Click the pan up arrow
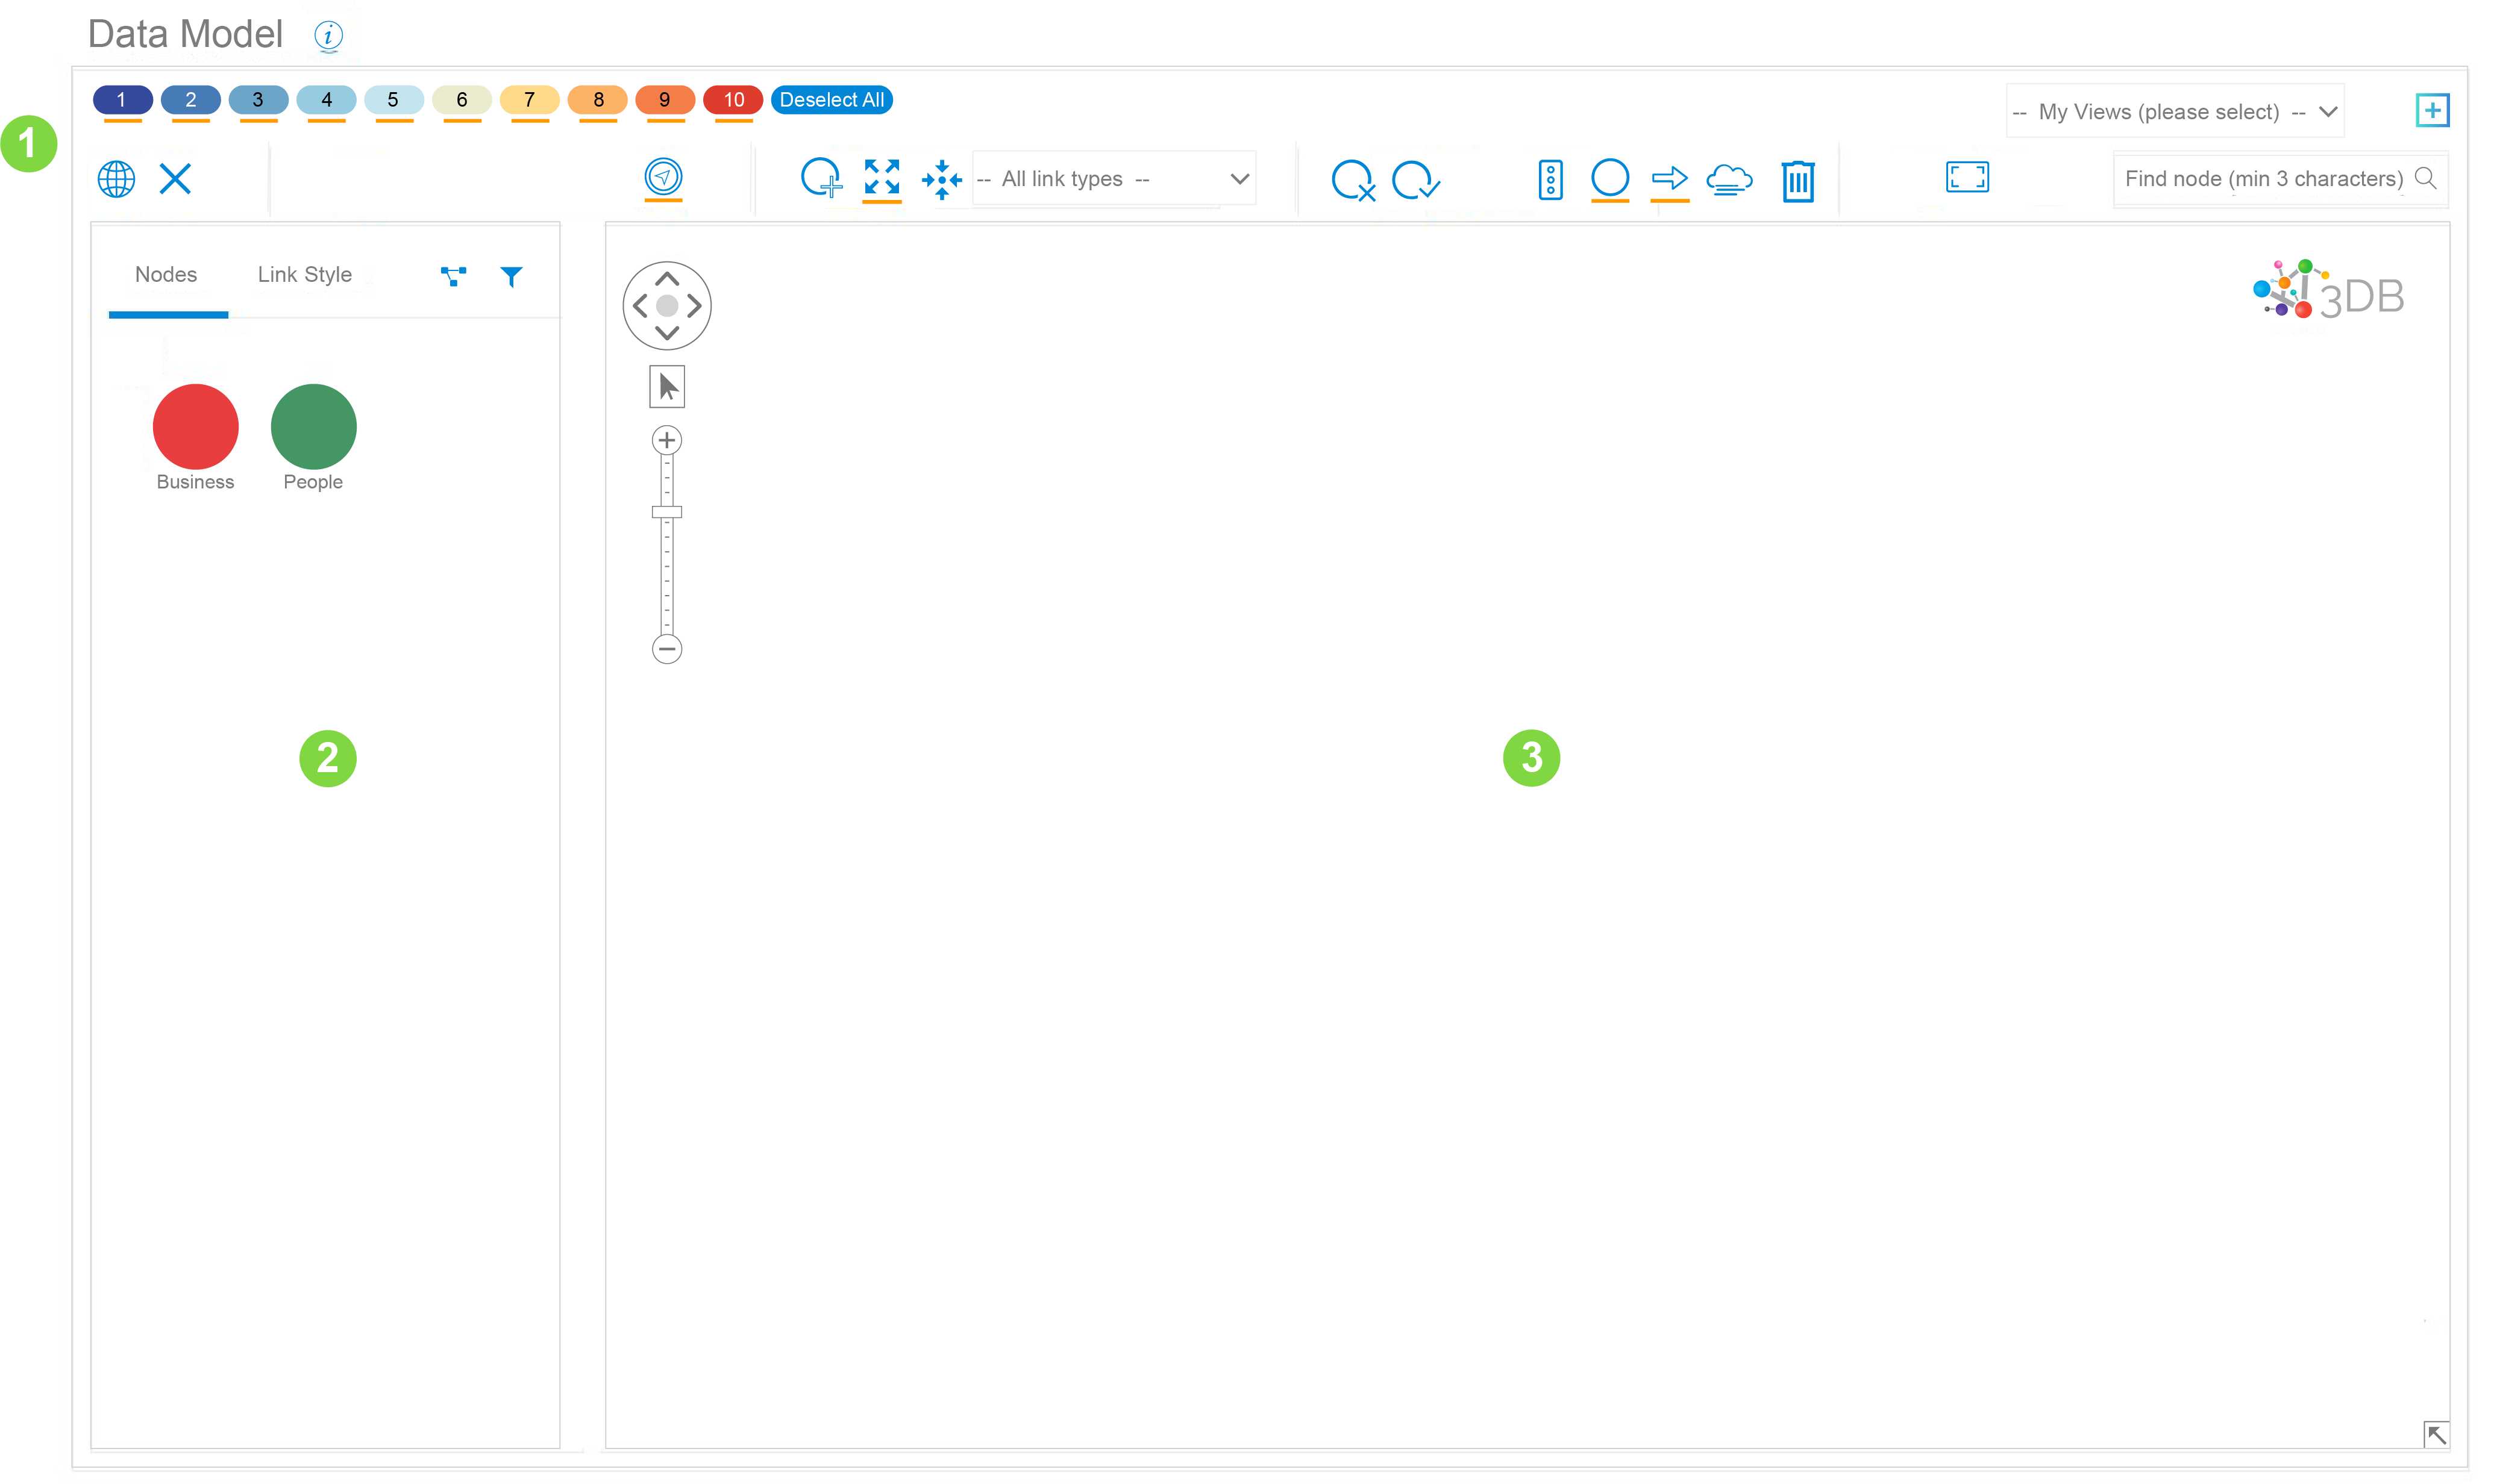Screen dimensions: 2494x1484 click(667, 279)
